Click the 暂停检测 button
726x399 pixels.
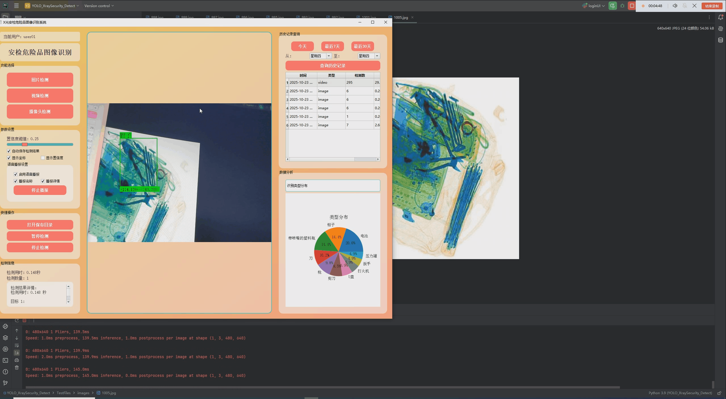[40, 236]
